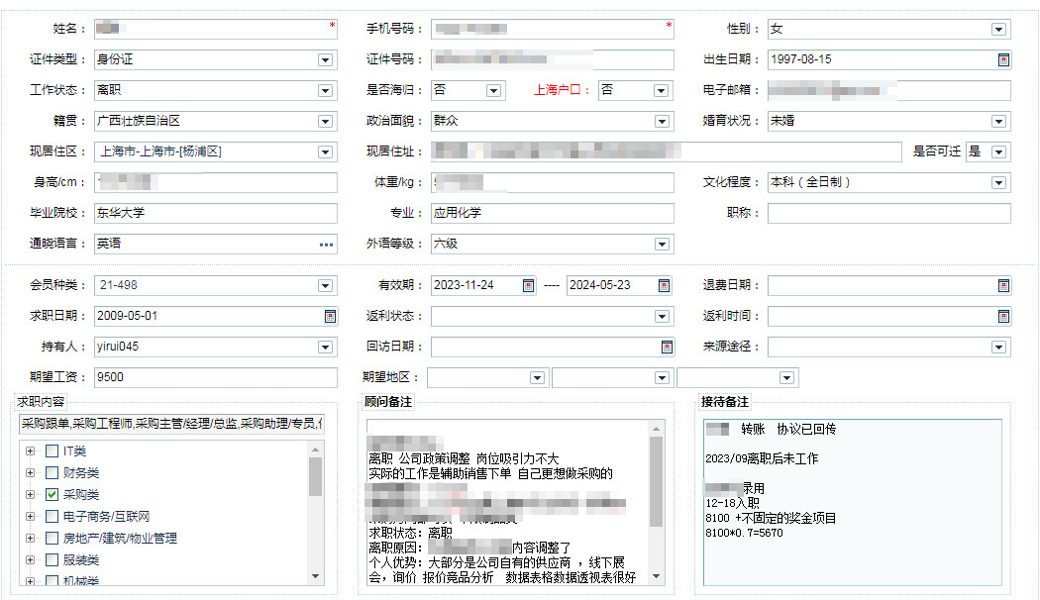Open the 外语等级 dropdown showing 六级
Screen dimensions: 1040x600
click(x=662, y=244)
